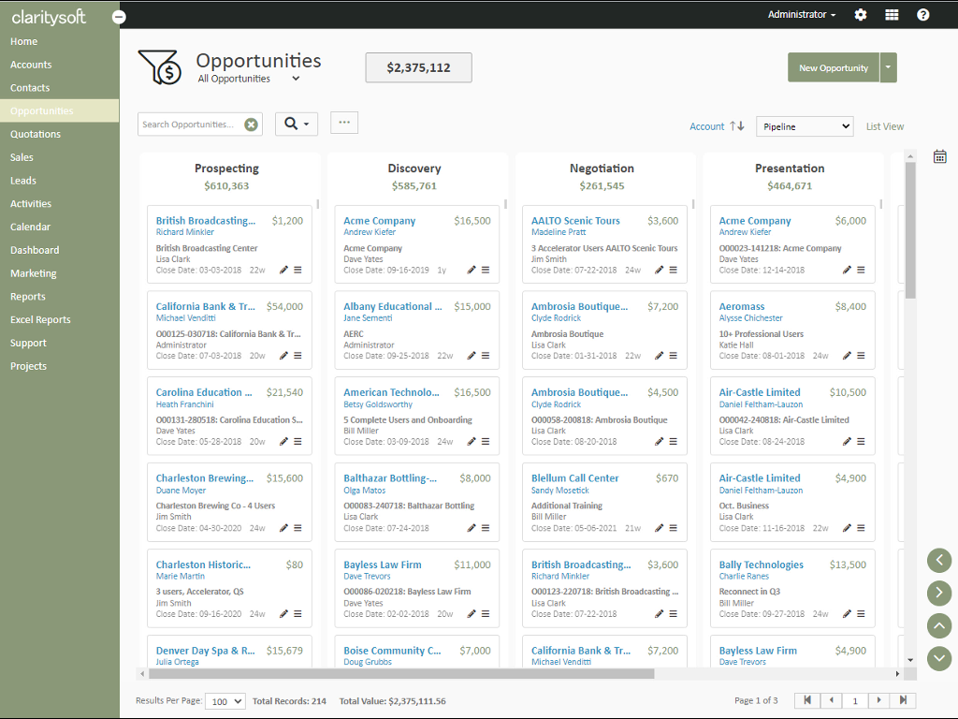Open menu for Bally Technologies card
Viewport: 958px width, 719px height.
pos(861,614)
